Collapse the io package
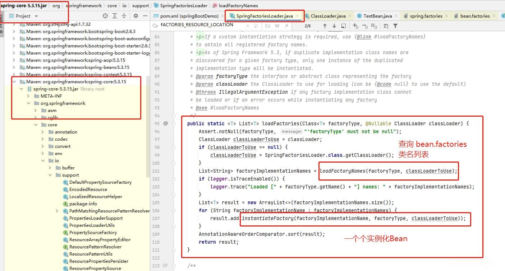505x271 pixels. point(43,160)
